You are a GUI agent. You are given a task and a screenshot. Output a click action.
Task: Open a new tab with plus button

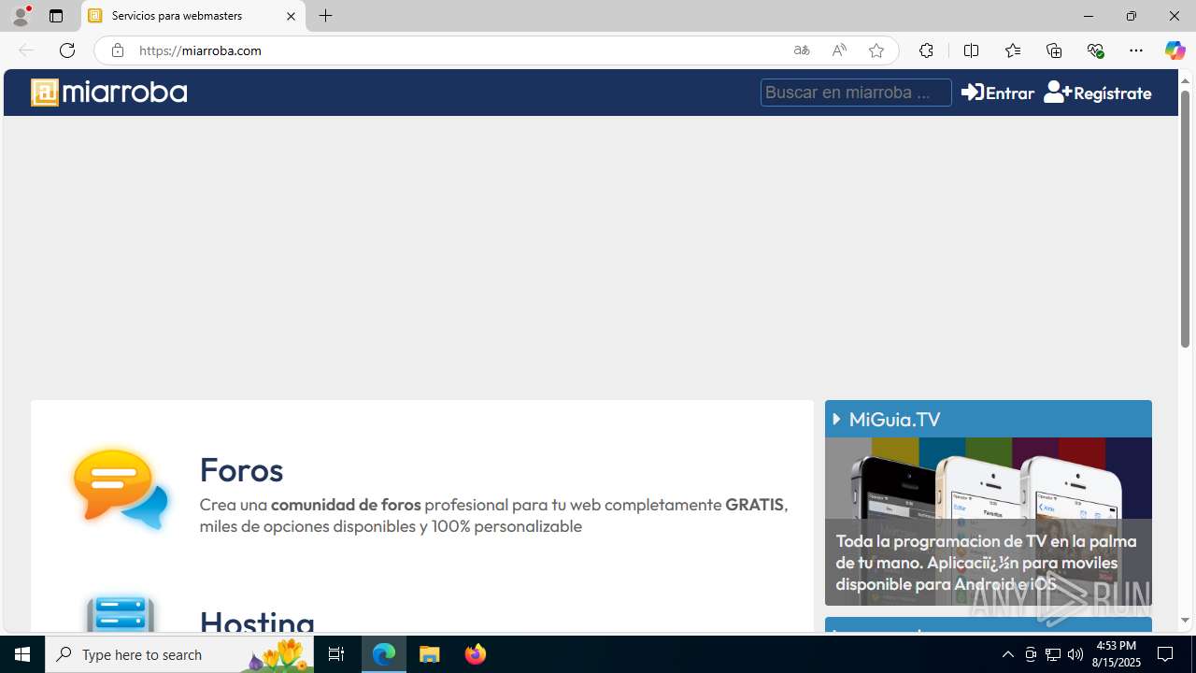325,16
